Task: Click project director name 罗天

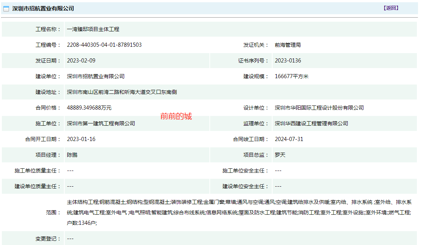Action: 280,155
